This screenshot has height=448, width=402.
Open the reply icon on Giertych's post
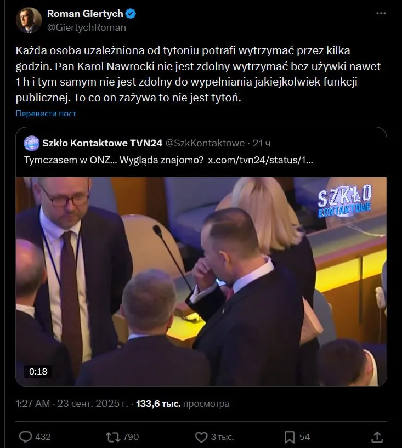click(26, 436)
